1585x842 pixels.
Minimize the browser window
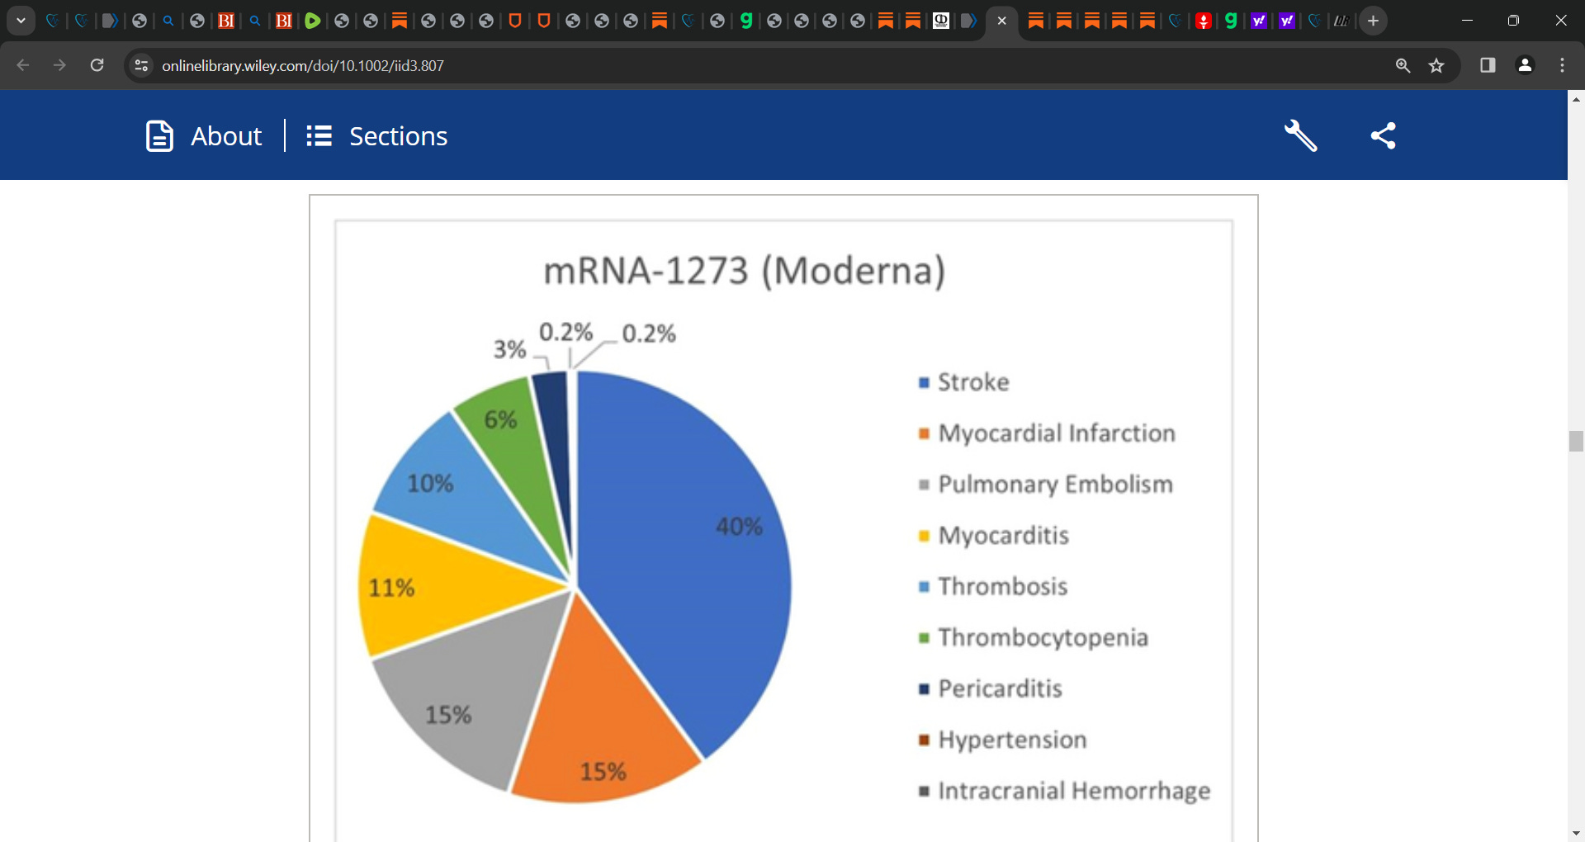coord(1467,21)
